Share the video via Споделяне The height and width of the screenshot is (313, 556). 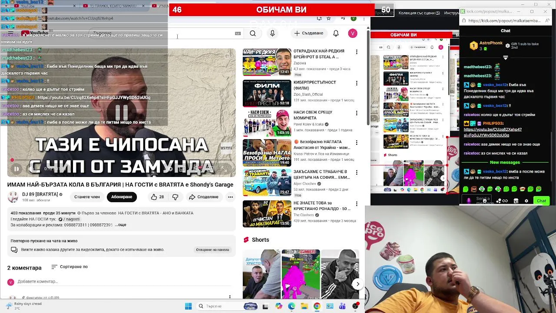204,197
